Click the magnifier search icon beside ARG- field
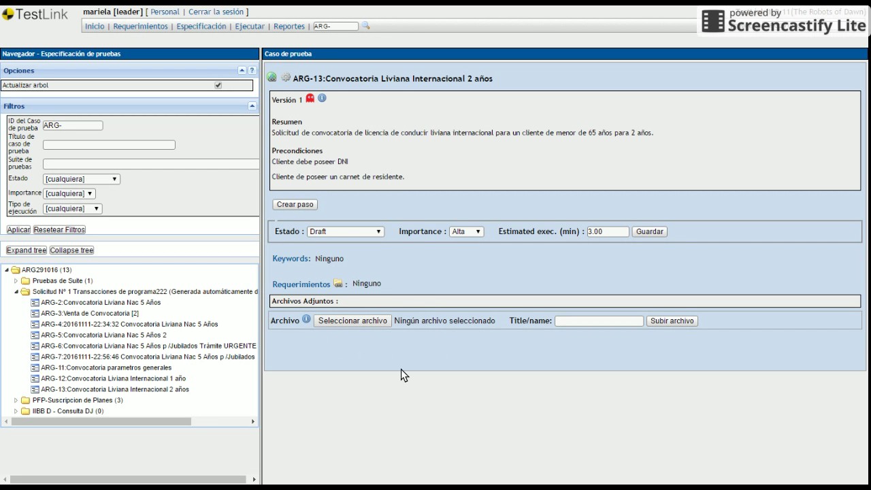This screenshot has width=871, height=490. 365,26
